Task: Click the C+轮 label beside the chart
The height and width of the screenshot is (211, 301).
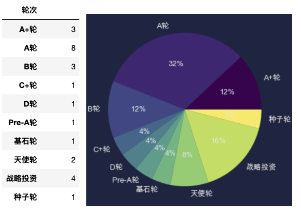Action: coord(102,149)
